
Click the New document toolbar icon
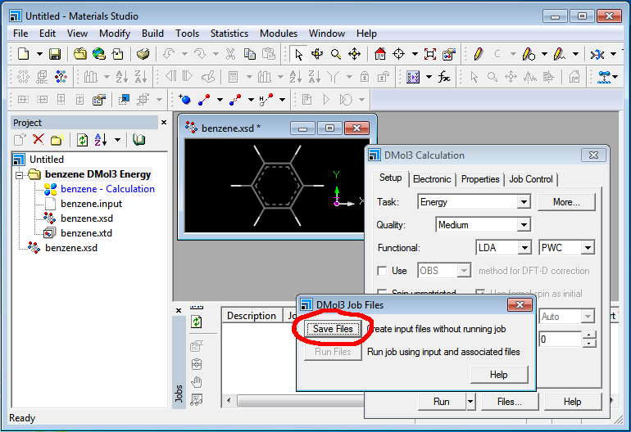[23, 53]
